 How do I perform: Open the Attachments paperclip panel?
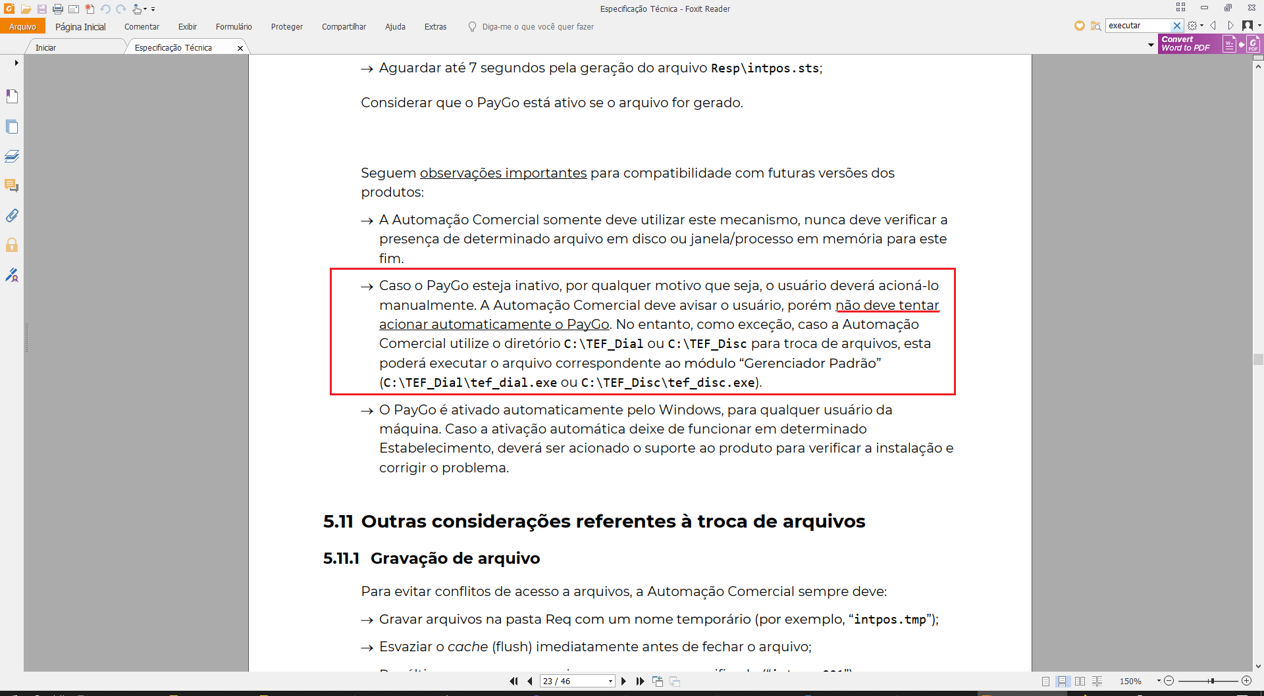point(12,216)
